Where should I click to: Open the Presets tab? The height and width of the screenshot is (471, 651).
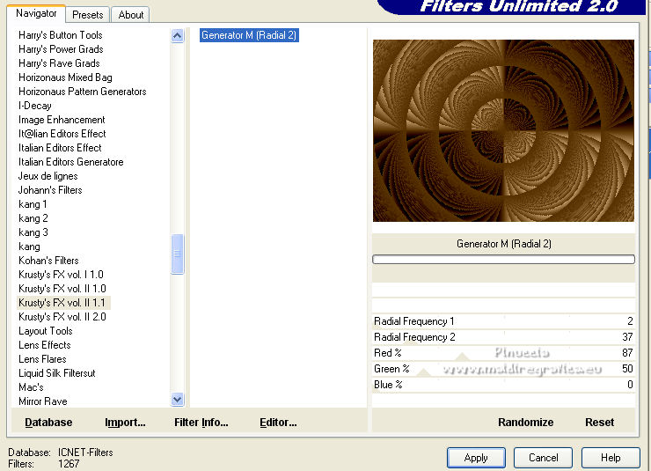(x=88, y=15)
